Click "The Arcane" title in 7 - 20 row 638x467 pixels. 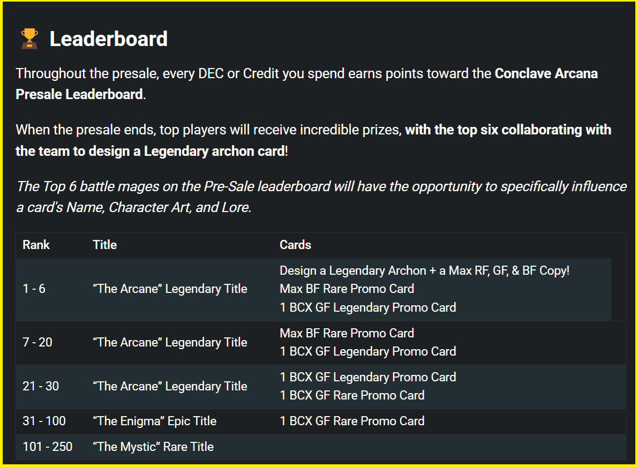click(170, 343)
